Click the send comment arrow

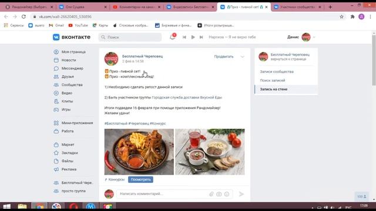click(x=241, y=194)
